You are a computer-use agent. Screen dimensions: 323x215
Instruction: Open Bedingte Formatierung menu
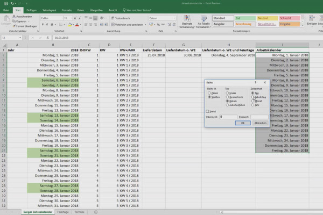[187, 21]
